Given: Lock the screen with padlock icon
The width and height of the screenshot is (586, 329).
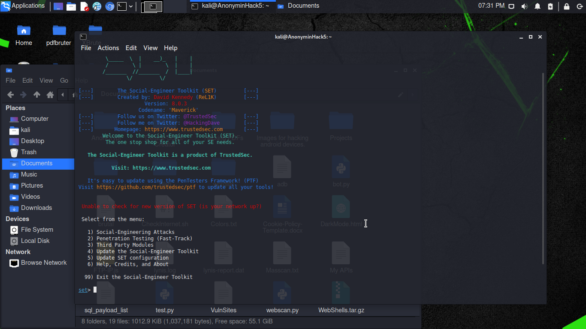Looking at the screenshot, I should [567, 6].
